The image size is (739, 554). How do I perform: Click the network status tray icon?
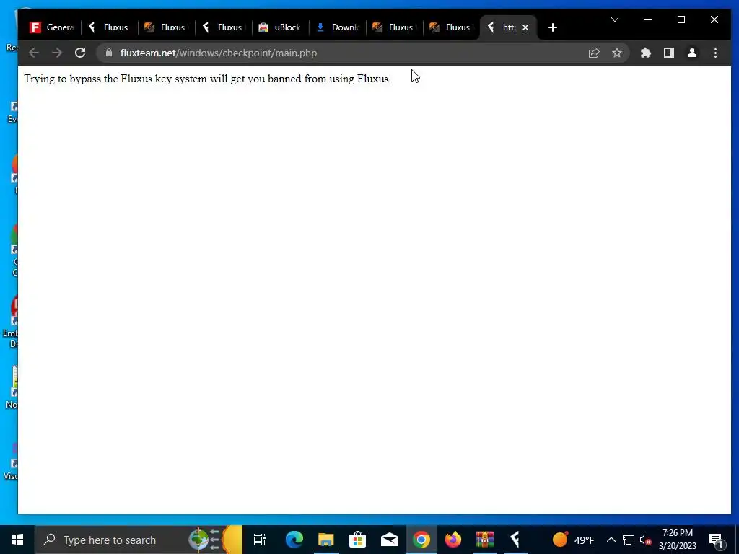click(x=629, y=540)
